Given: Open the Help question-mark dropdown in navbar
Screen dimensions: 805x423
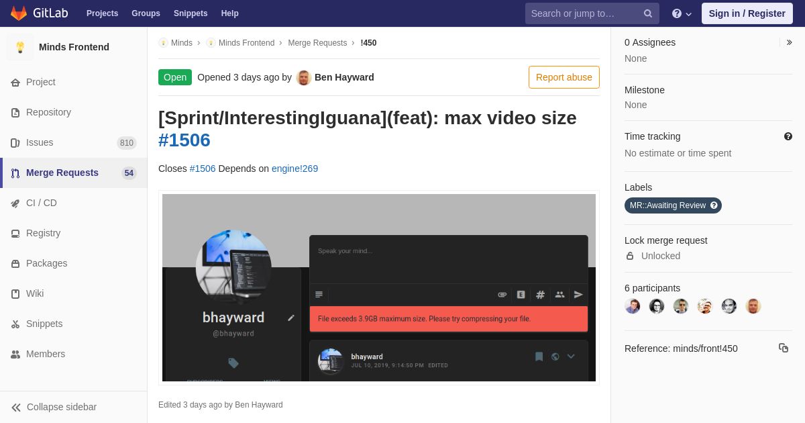Looking at the screenshot, I should coord(682,13).
